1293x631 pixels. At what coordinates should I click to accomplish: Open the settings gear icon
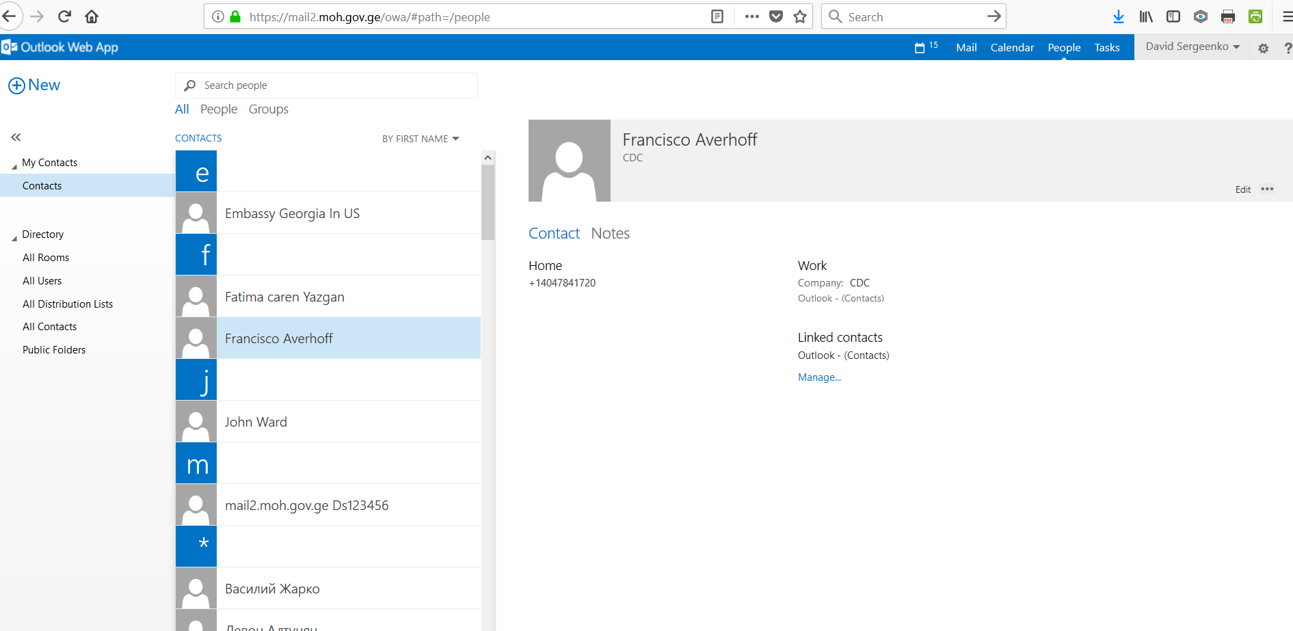pos(1263,48)
